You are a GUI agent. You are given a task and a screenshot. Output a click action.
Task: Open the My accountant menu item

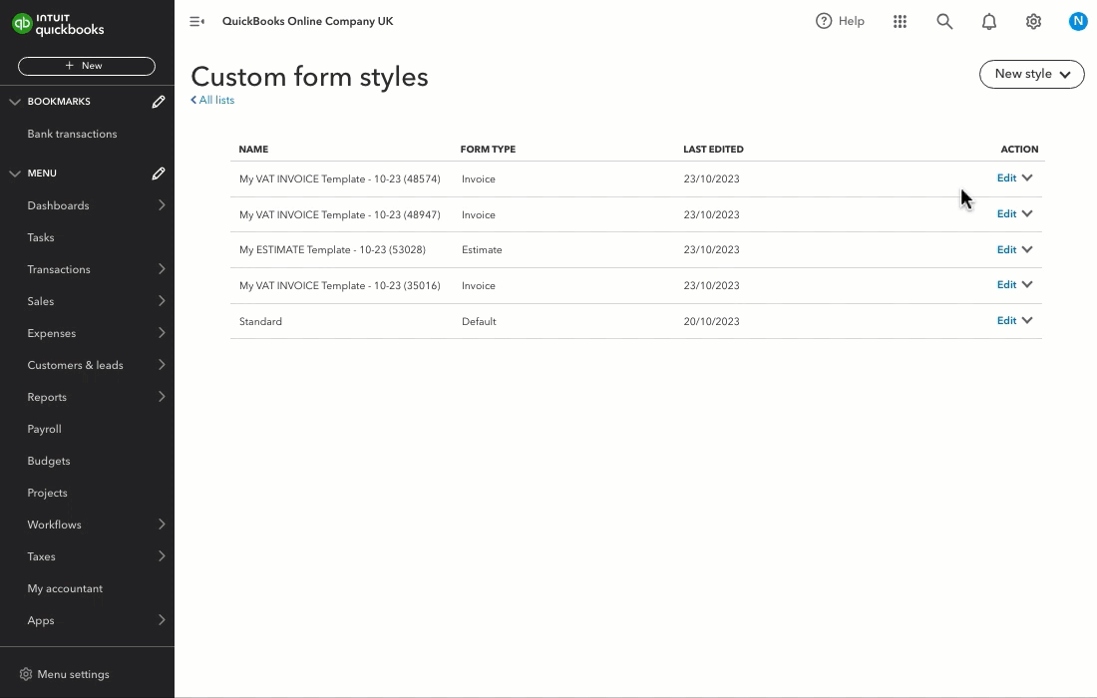point(65,589)
